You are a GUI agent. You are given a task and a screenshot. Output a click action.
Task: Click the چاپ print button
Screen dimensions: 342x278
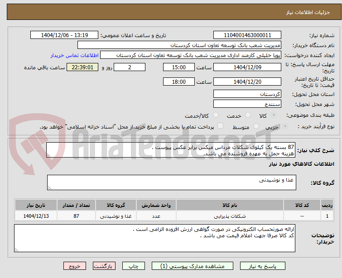point(134,266)
